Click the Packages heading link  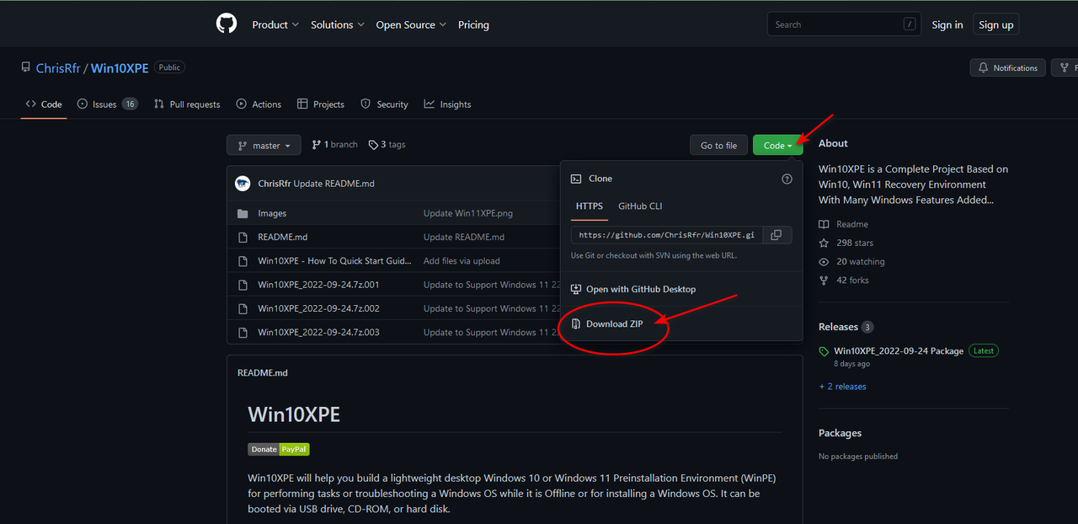pyautogui.click(x=840, y=433)
